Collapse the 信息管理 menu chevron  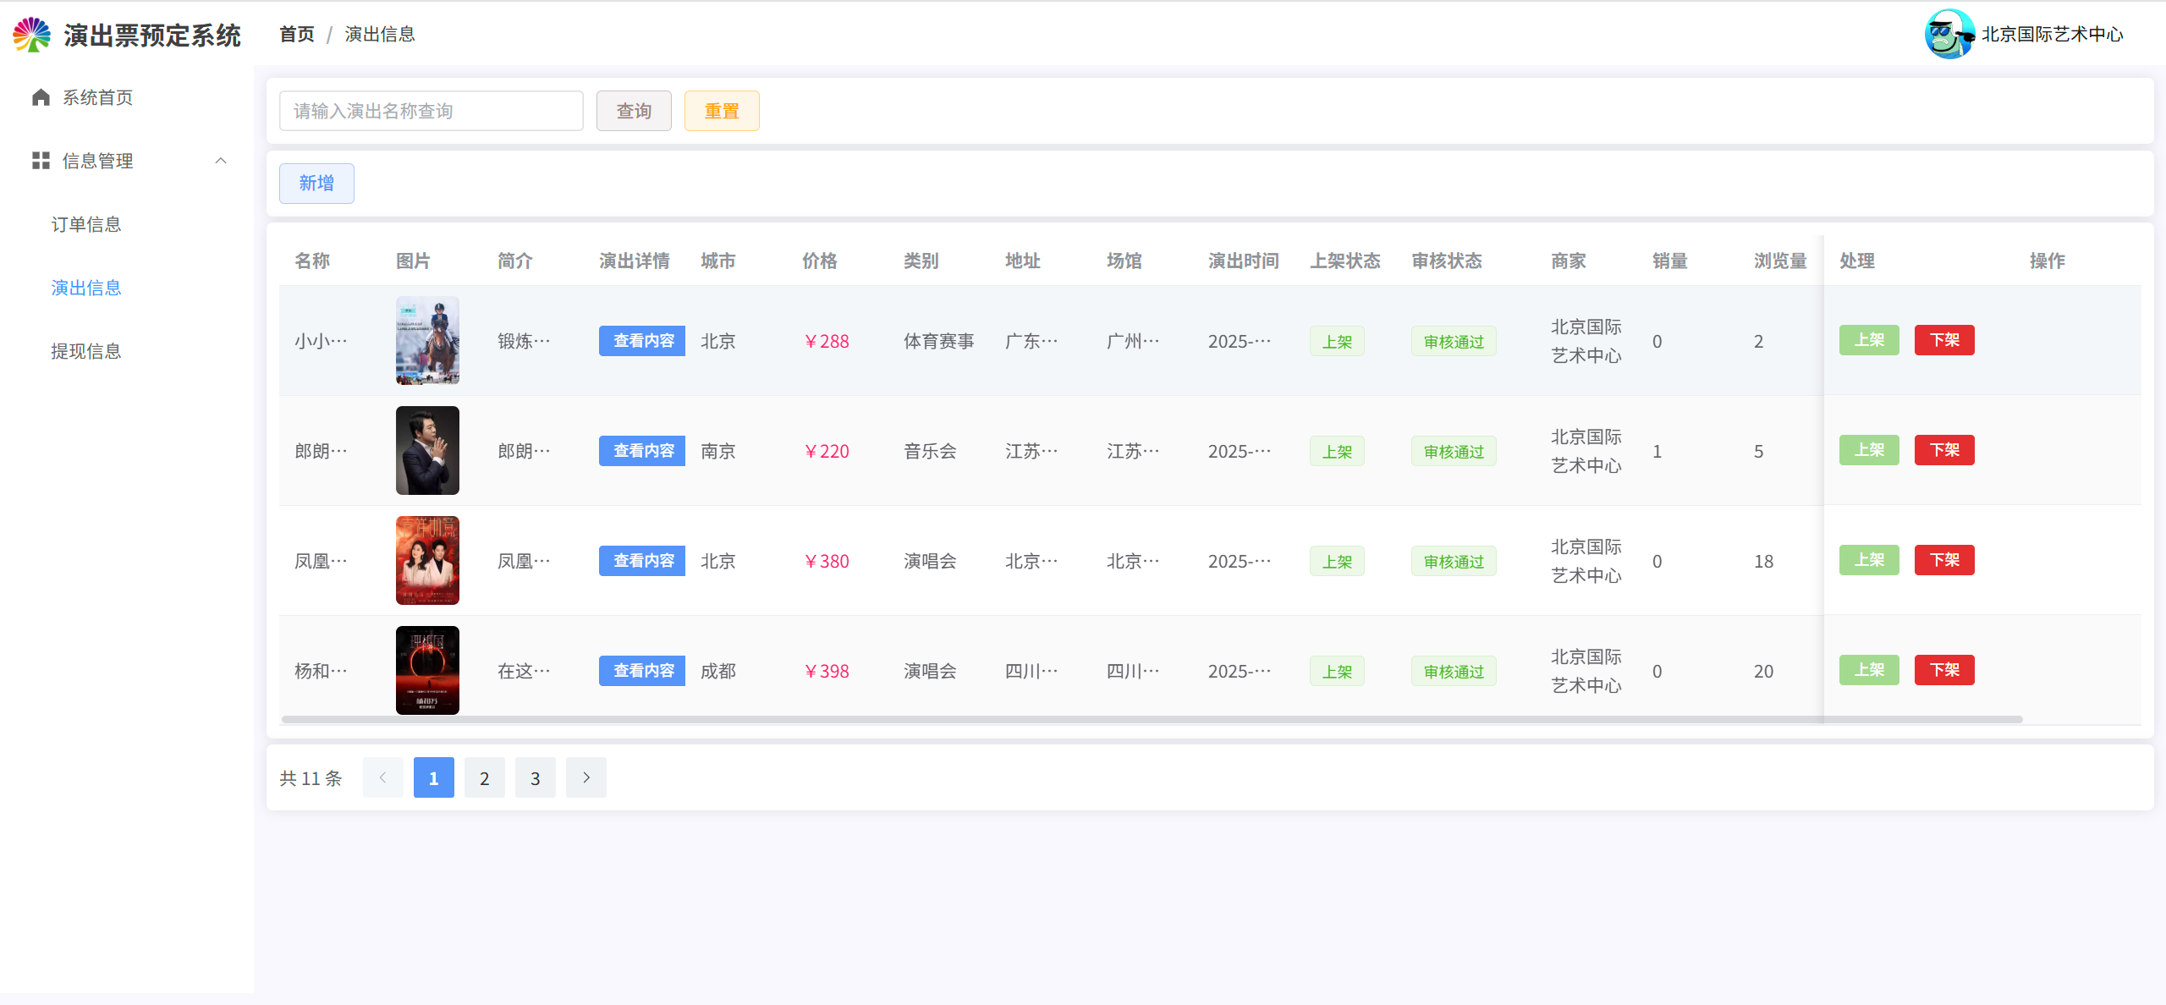(221, 161)
